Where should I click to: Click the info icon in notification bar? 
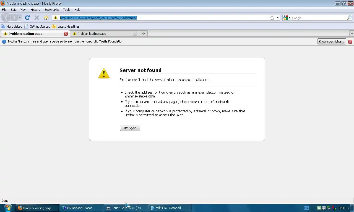[x=4, y=42]
